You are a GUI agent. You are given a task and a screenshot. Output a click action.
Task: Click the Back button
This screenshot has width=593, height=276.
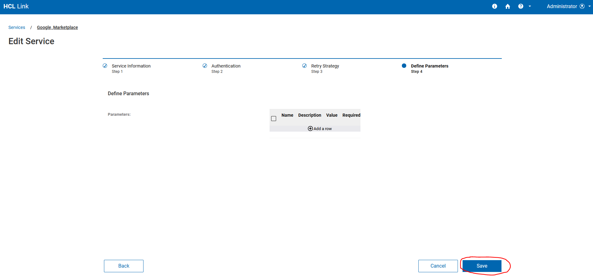click(x=124, y=266)
